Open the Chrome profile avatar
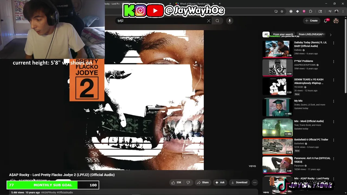 [336, 11]
